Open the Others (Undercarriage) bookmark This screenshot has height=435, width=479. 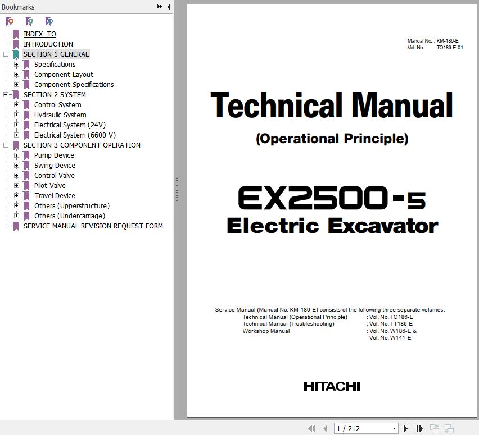[x=70, y=216]
